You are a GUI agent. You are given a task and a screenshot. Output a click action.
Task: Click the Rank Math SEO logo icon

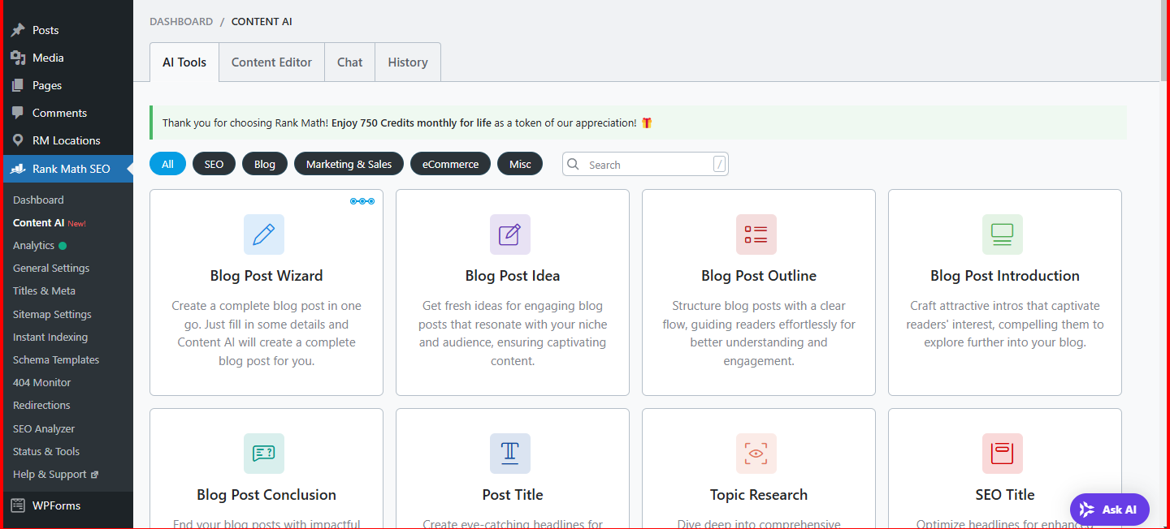coord(18,169)
